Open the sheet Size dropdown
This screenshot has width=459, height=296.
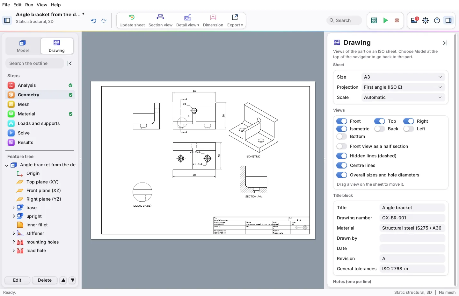[403, 77]
